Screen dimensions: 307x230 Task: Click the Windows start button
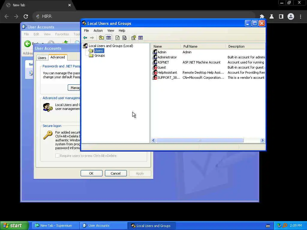(x=14, y=226)
